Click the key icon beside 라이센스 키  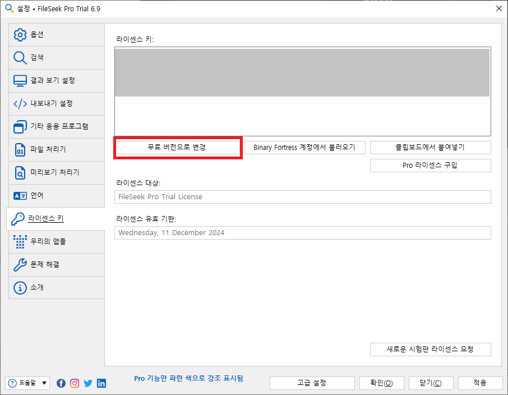18,219
